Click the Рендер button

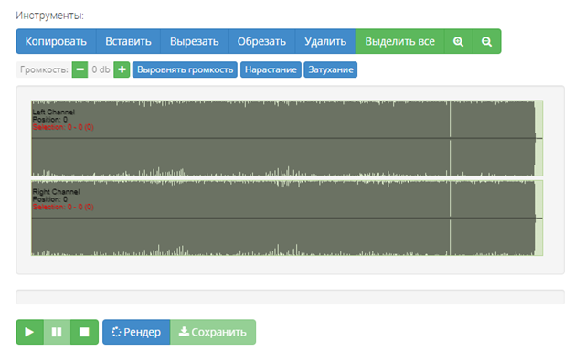pos(136,332)
